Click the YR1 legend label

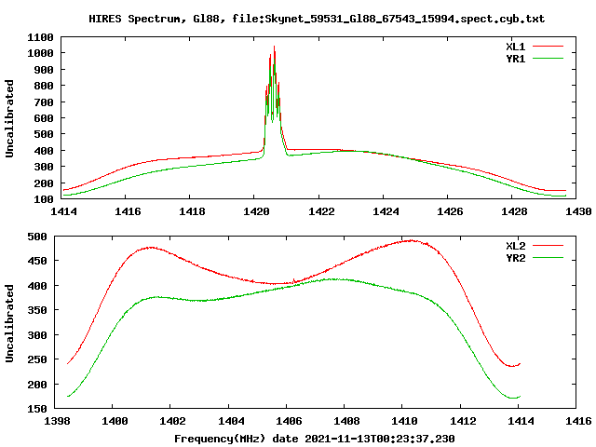515,59
